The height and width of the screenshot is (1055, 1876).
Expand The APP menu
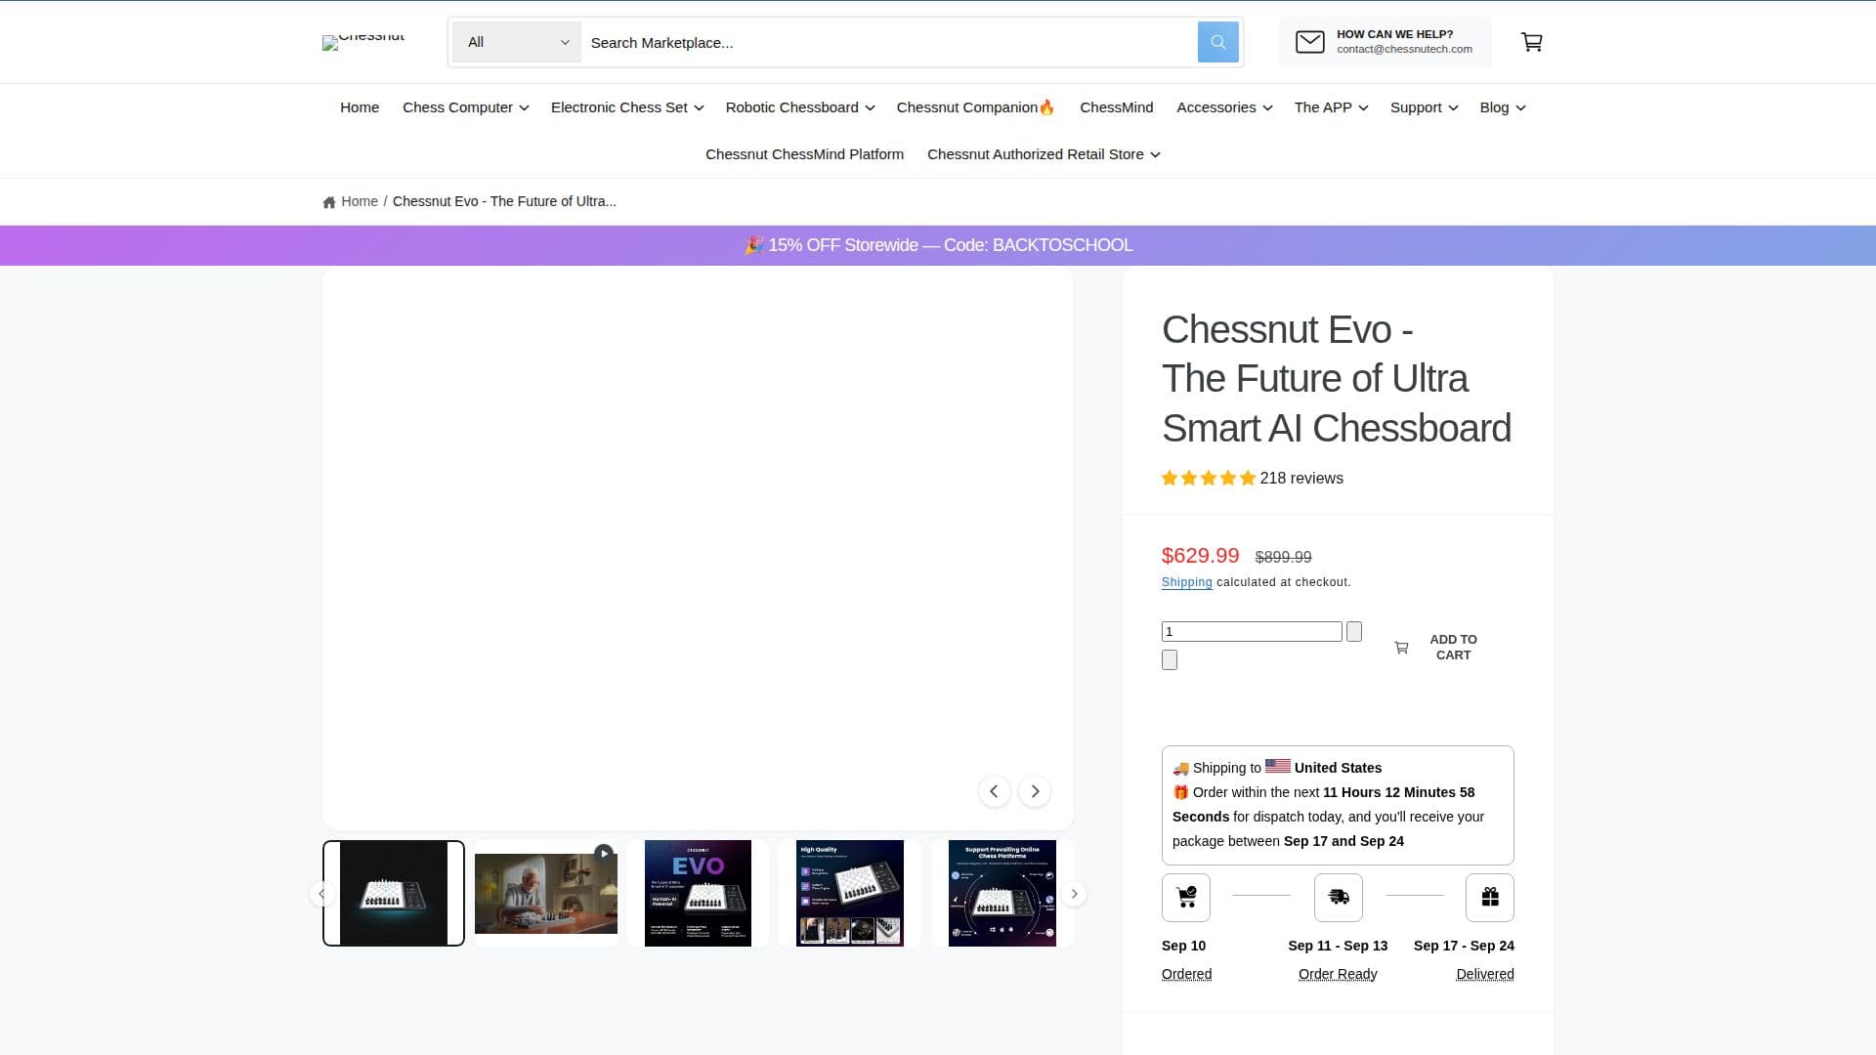[1331, 107]
